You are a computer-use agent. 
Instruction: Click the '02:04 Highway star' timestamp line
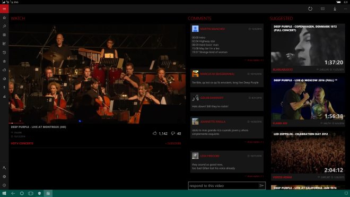tap(203, 41)
